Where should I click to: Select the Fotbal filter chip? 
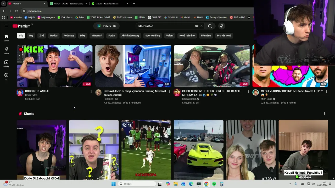click(x=112, y=36)
